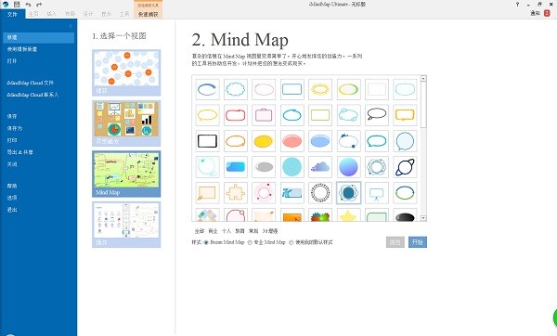
Task: Select the yellow sunburst central idea shape
Action: 320,89
